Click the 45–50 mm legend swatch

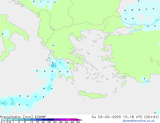tap(74, 120)
